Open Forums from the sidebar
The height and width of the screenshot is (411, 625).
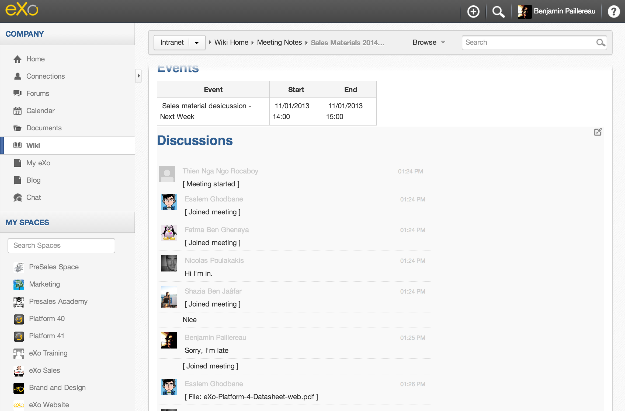tap(38, 93)
